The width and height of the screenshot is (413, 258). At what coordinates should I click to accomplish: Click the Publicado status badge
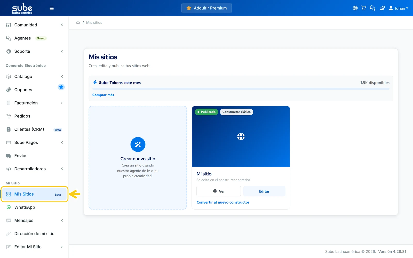(206, 112)
